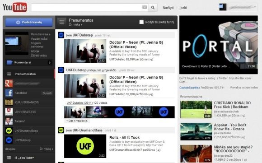This screenshot has height=163, width=262.
Task: Open CaptainSparklez channel link
Action: 189,88
